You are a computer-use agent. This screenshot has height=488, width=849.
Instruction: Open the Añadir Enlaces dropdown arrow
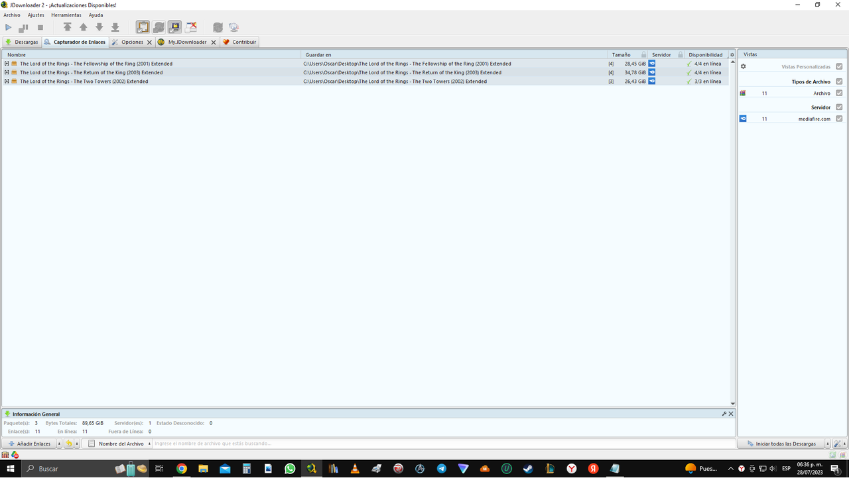59,444
